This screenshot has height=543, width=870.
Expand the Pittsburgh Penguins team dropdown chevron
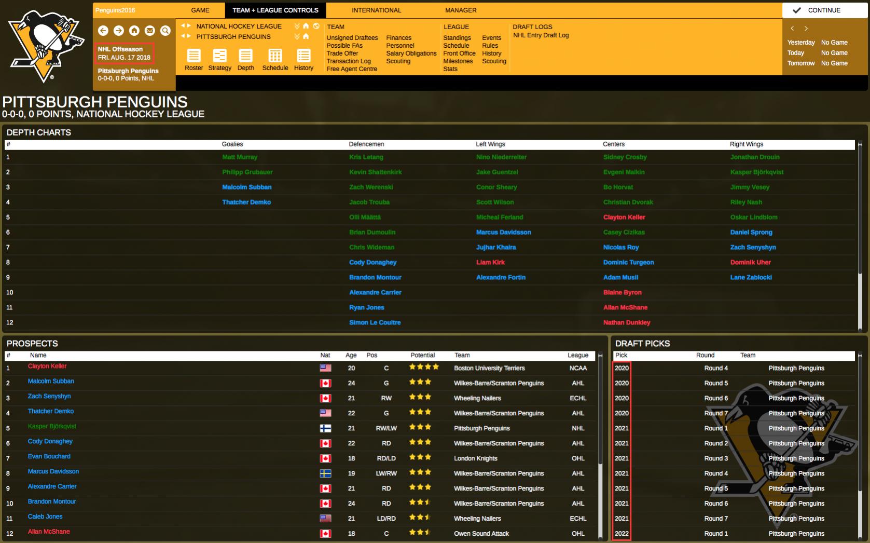(297, 36)
